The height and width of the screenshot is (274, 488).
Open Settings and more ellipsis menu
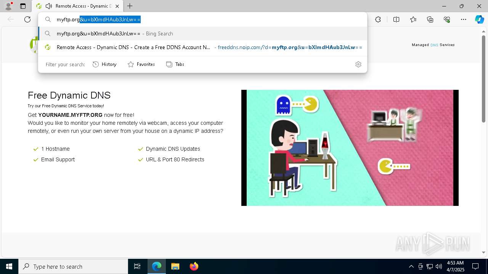click(x=464, y=19)
